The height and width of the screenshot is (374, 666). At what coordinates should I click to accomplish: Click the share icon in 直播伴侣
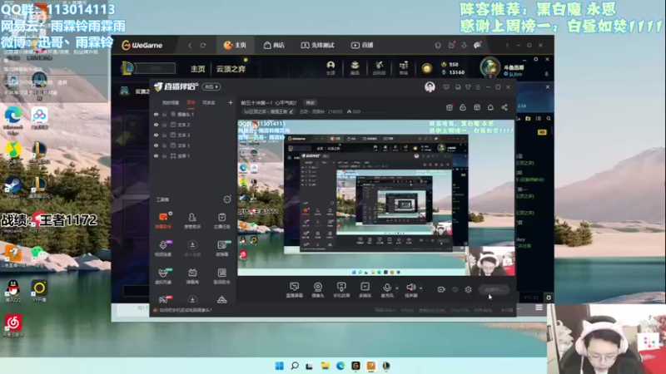tap(504, 107)
